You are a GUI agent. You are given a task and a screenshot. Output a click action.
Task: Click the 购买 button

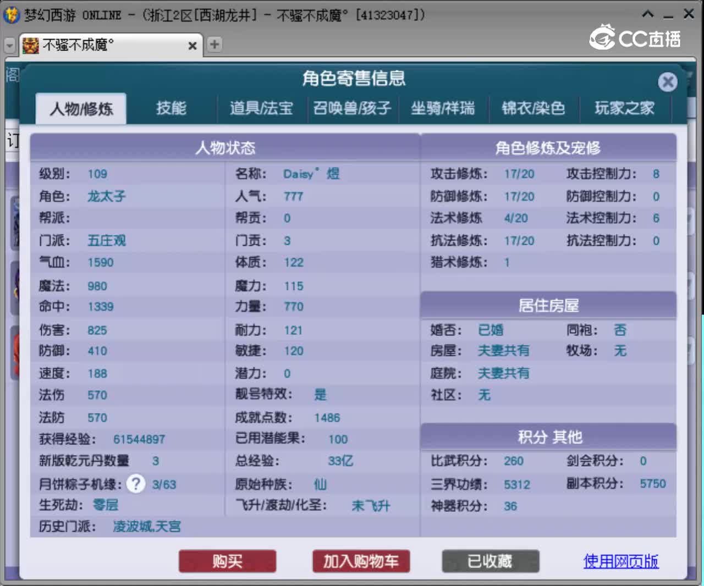tap(228, 561)
